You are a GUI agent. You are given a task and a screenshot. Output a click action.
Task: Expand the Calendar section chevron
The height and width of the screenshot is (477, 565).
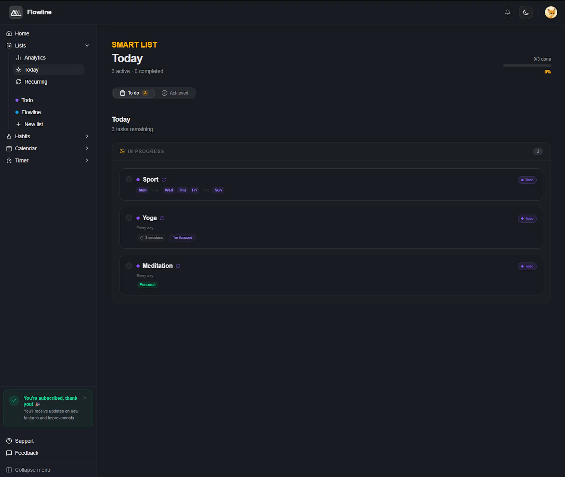coord(87,148)
